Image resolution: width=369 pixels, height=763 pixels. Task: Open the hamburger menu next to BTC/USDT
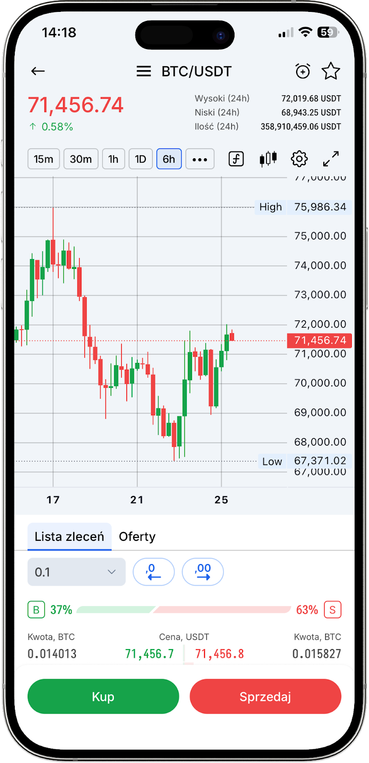[x=143, y=72]
